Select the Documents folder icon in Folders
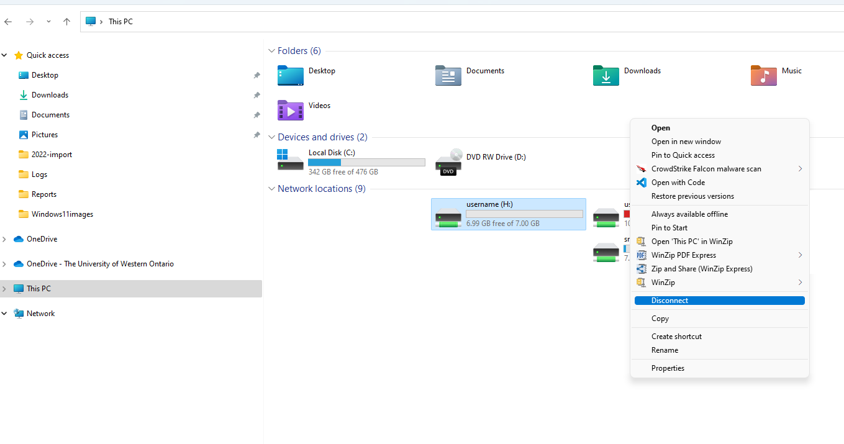Screen dimensions: 844x444 [448, 76]
